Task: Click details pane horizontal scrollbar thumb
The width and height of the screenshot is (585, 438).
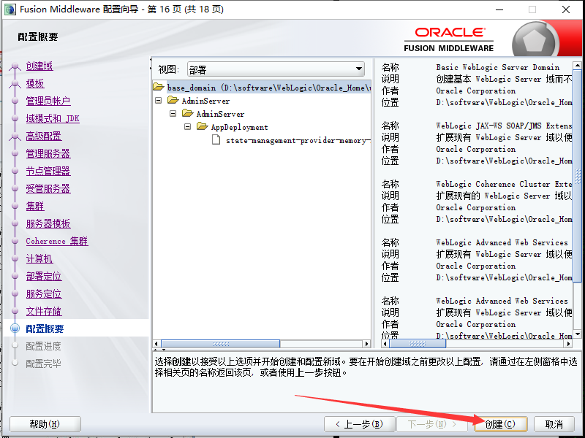Action: [418, 344]
